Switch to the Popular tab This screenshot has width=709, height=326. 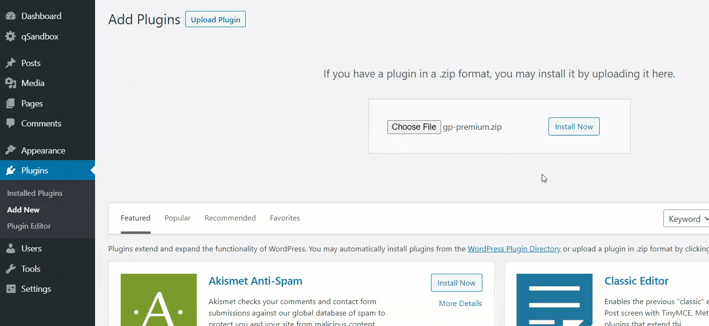pos(178,218)
